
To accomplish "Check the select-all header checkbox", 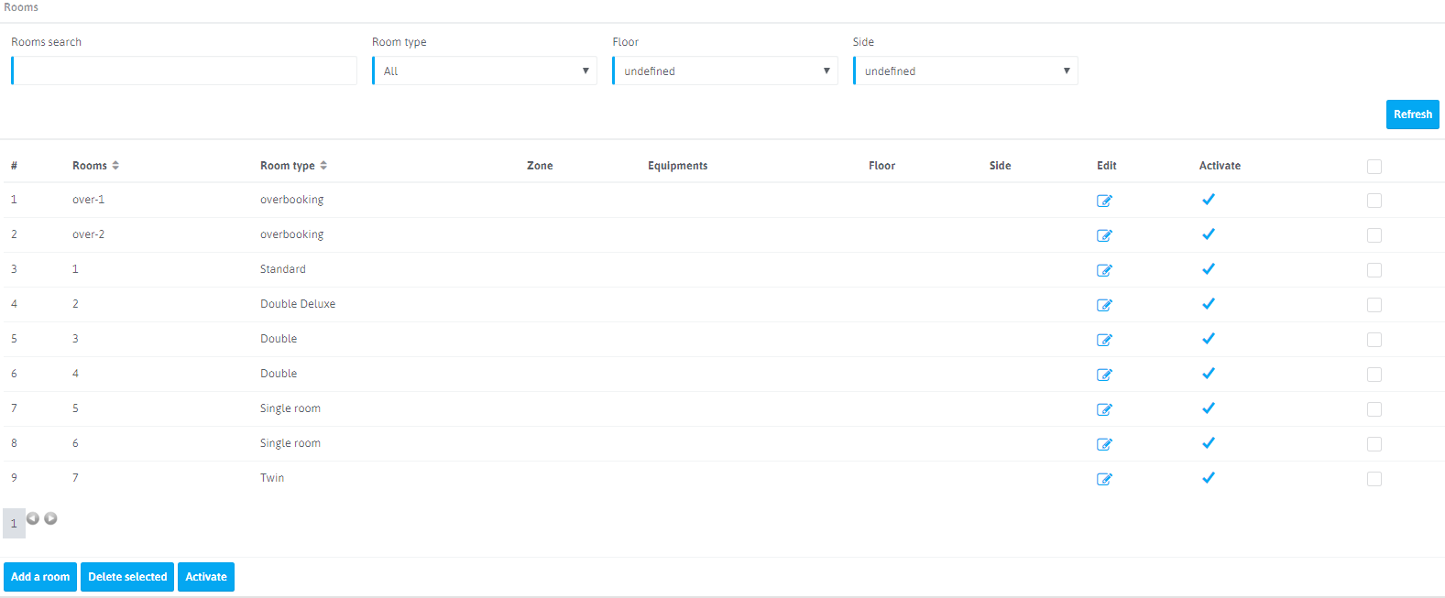I will (1374, 167).
